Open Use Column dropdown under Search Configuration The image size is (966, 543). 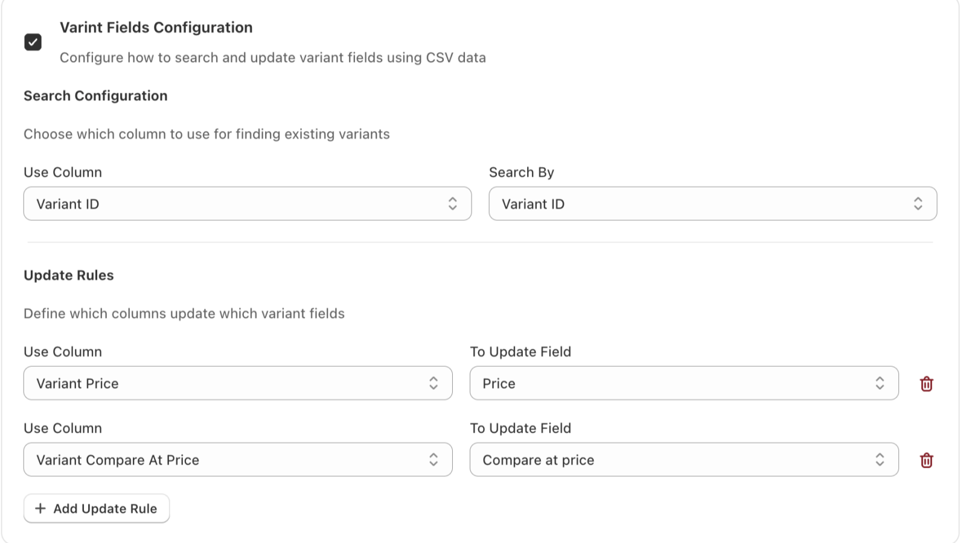(248, 204)
